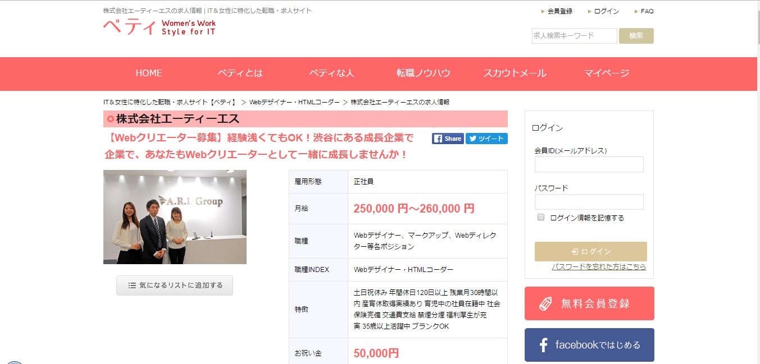Screen dimensions: 760x364
Task: Click the ベティ site logo
Action: [160, 27]
